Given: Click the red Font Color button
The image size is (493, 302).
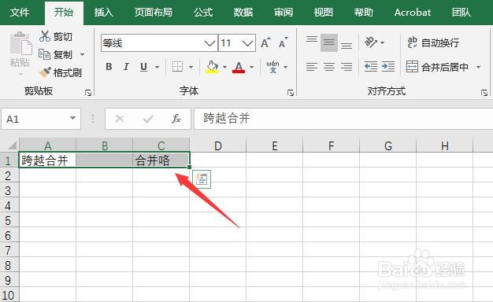Looking at the screenshot, I should 239,67.
